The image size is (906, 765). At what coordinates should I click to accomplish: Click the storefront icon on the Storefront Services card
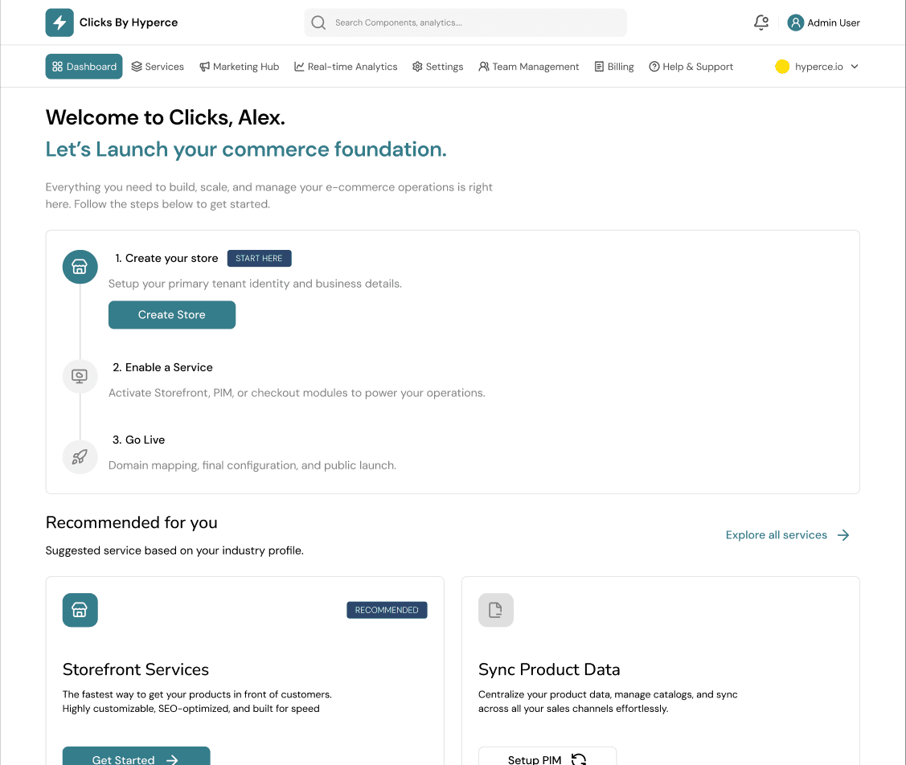point(80,610)
